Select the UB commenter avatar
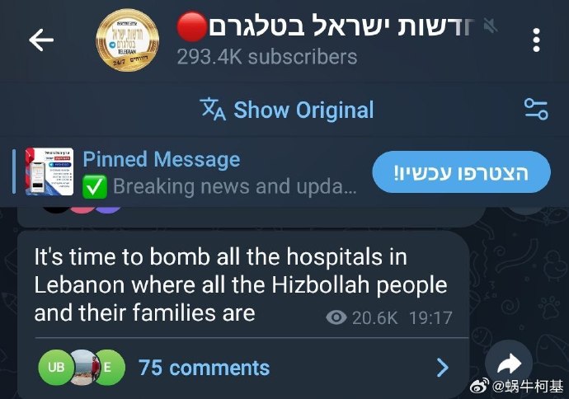Screen dimensions: 569x399 pyautogui.click(x=56, y=368)
